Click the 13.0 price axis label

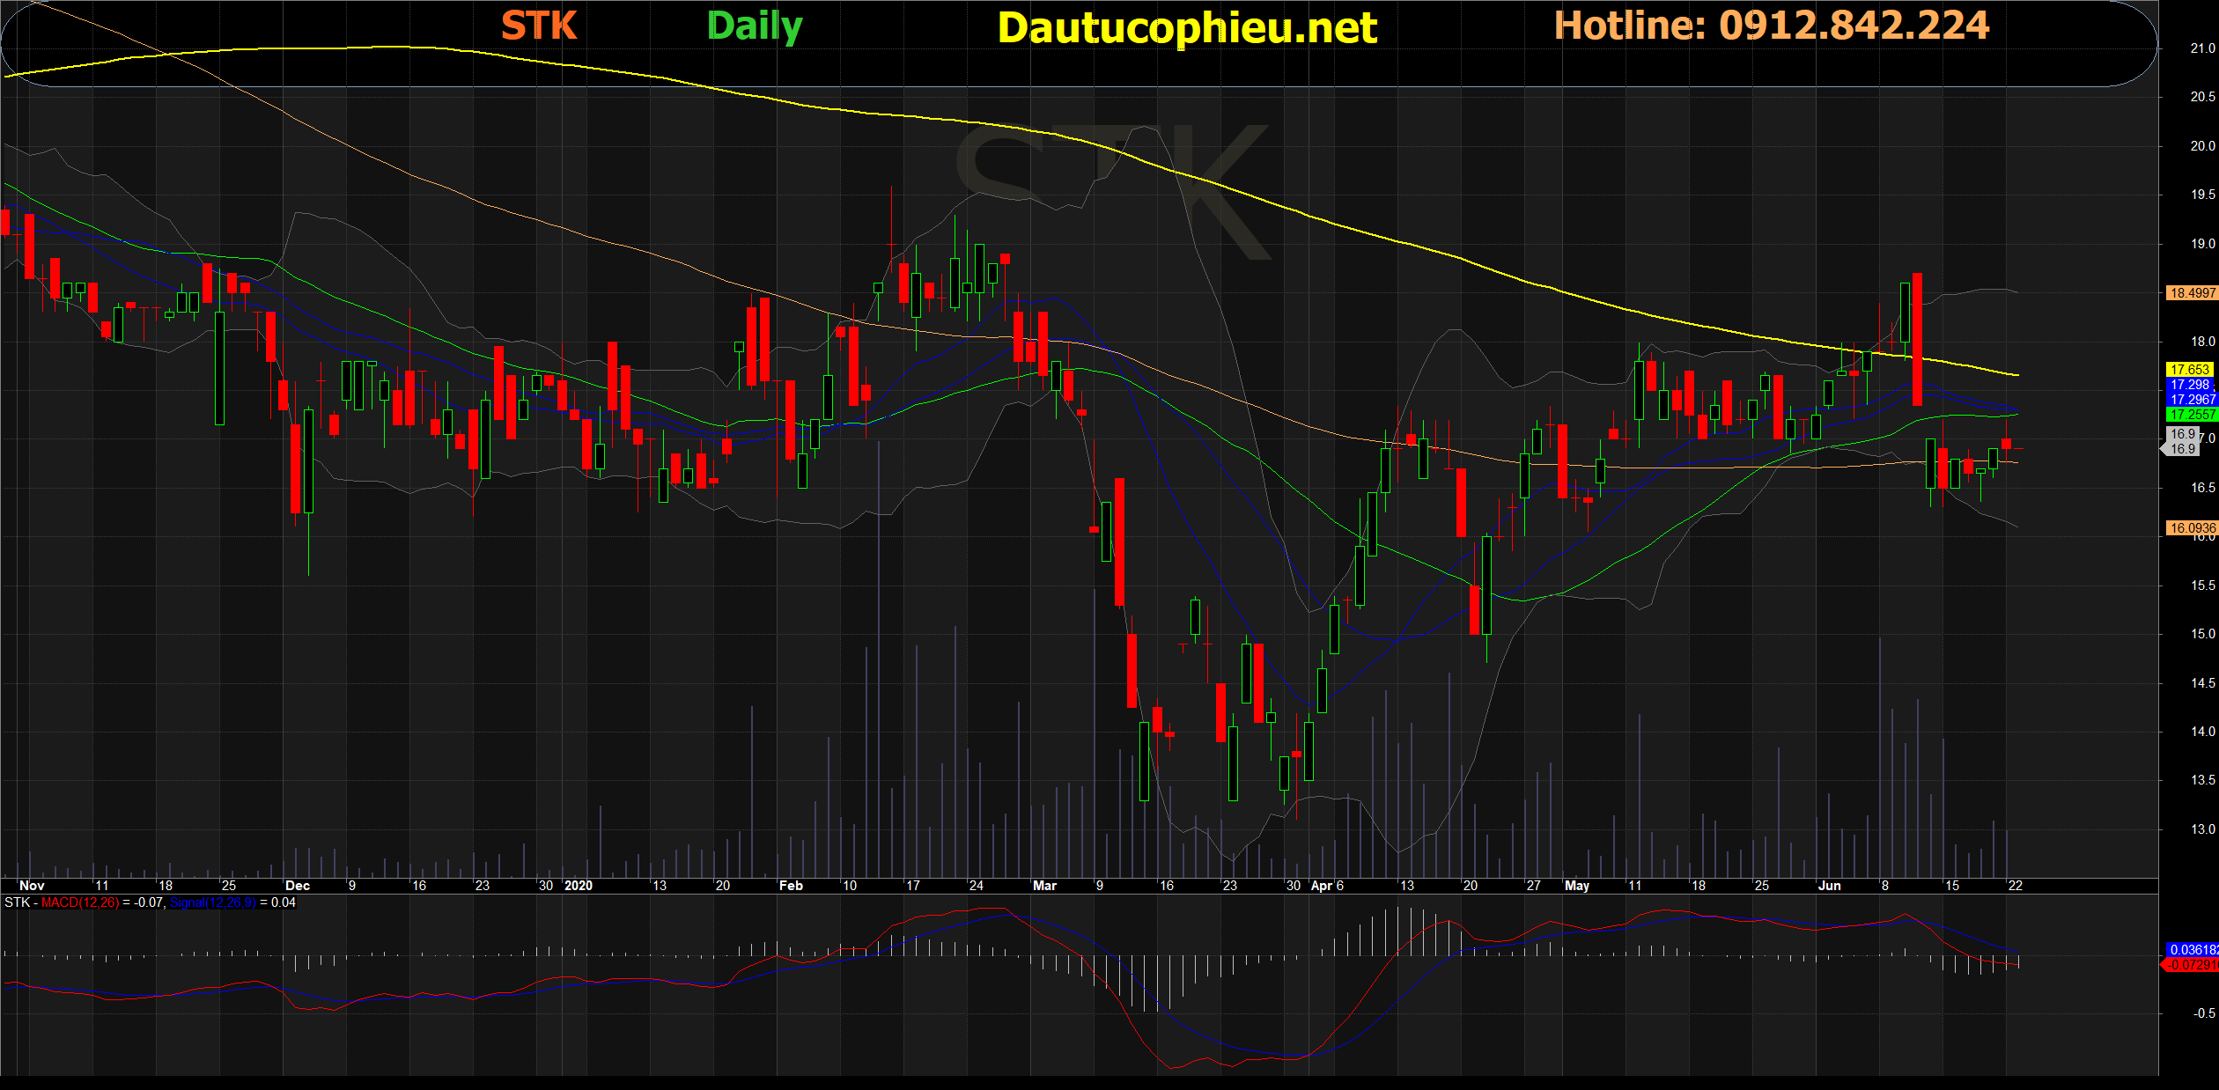click(x=2202, y=829)
